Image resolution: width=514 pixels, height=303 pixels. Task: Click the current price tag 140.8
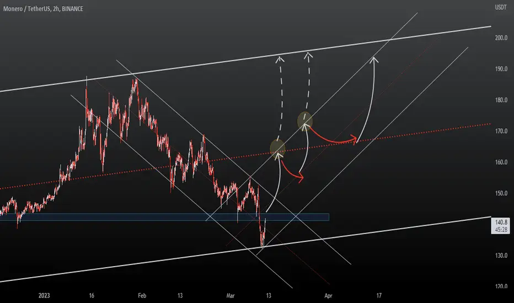(501, 226)
